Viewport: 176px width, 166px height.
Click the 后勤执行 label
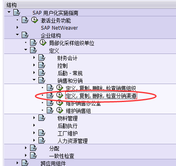tap(67, 126)
